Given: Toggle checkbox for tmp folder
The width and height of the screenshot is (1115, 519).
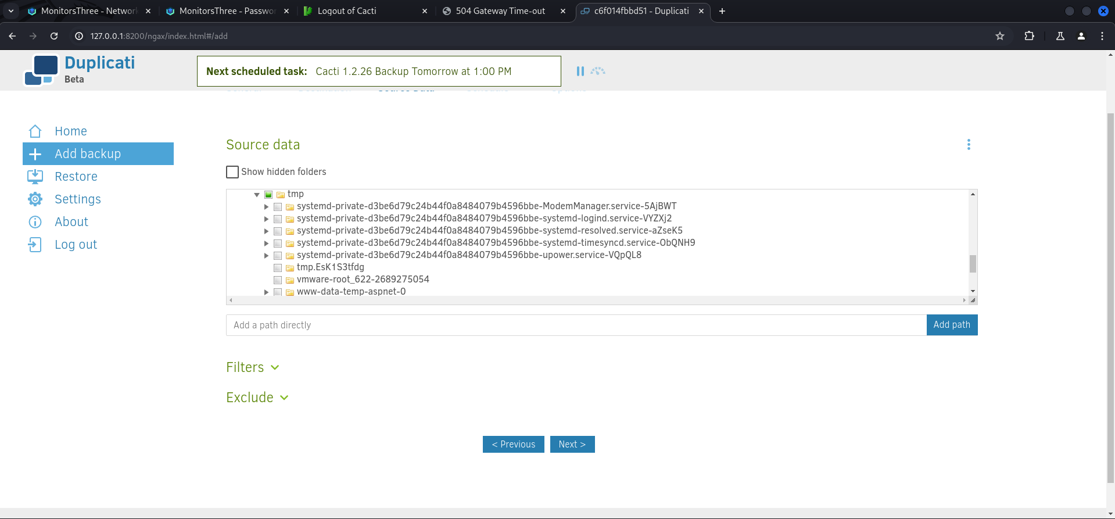Looking at the screenshot, I should click(268, 195).
